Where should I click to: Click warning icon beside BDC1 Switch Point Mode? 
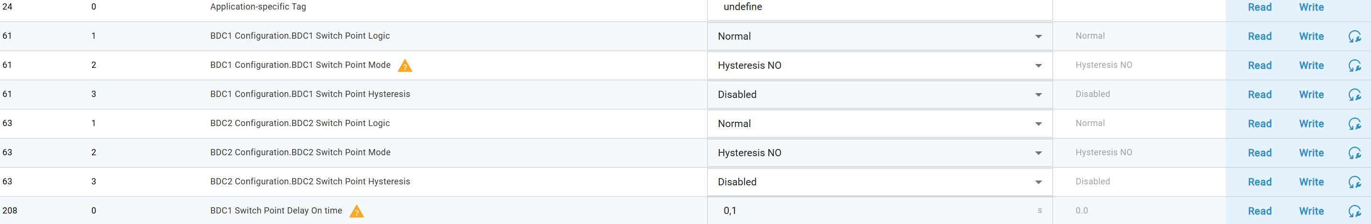click(405, 66)
